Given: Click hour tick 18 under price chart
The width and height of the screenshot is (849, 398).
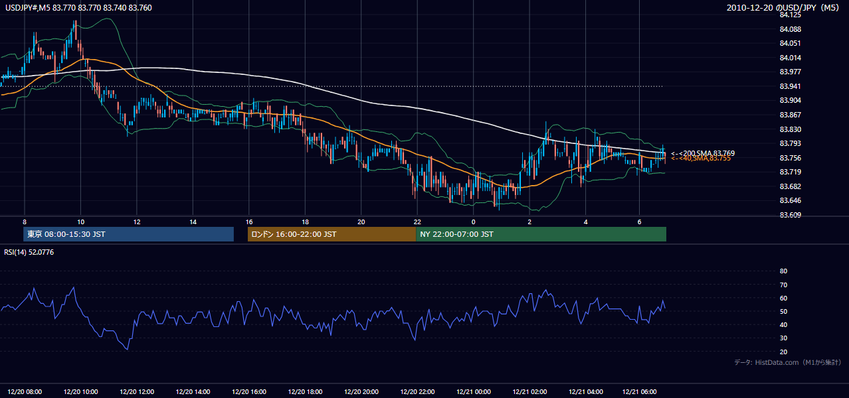Looking at the screenshot, I should tap(305, 222).
